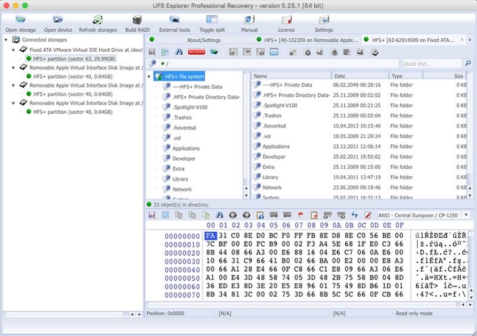Select the HFS+ [63-62914509 on Fixed ATA tab
The height and width of the screenshot is (336, 477).
click(x=413, y=40)
